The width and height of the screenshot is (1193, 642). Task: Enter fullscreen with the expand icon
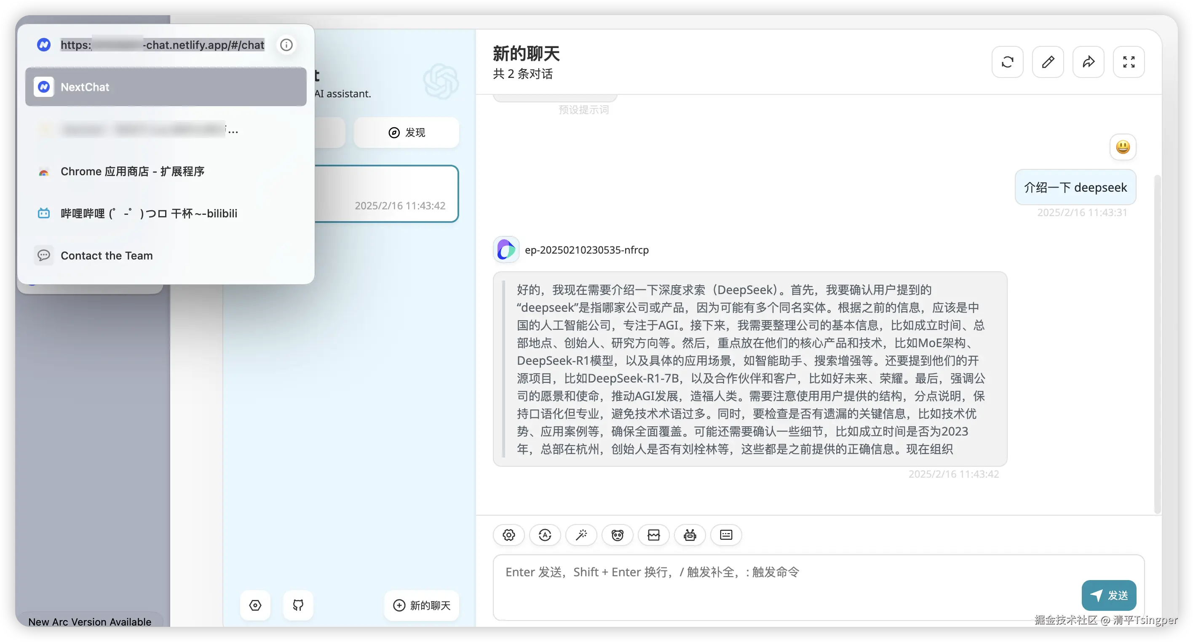(x=1129, y=62)
